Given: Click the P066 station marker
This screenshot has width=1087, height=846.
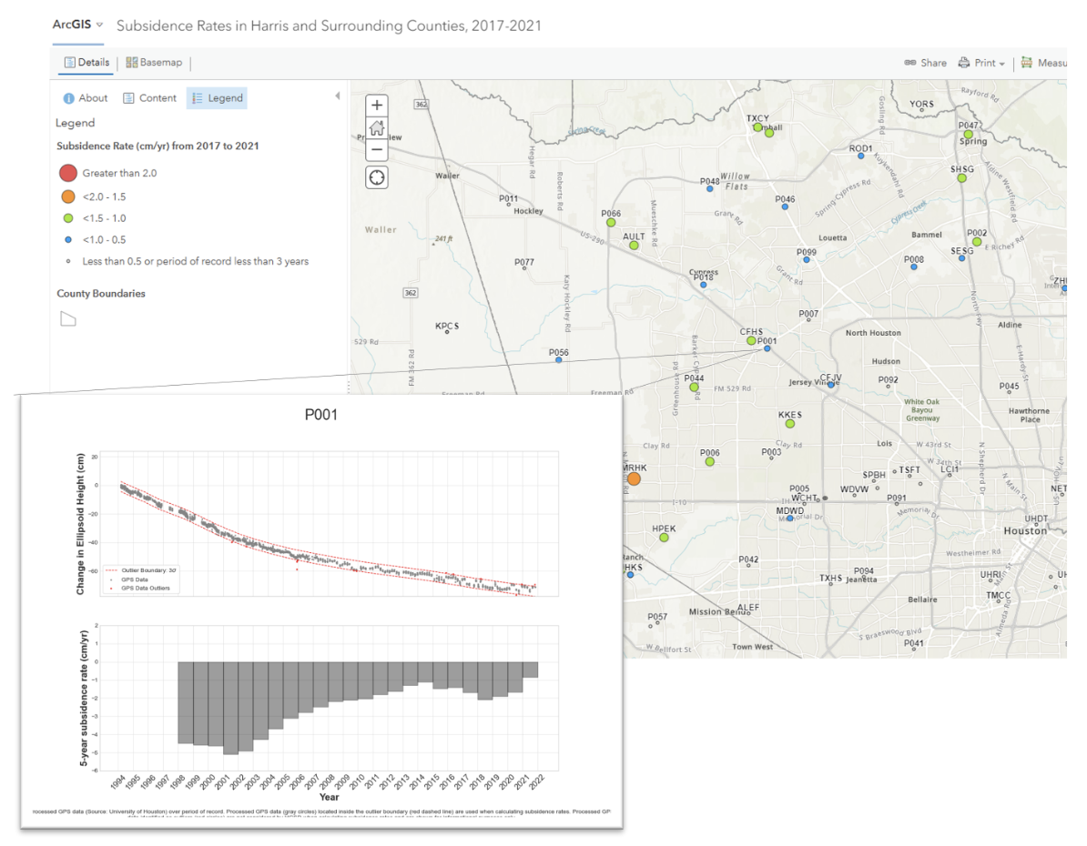Looking at the screenshot, I should [611, 222].
